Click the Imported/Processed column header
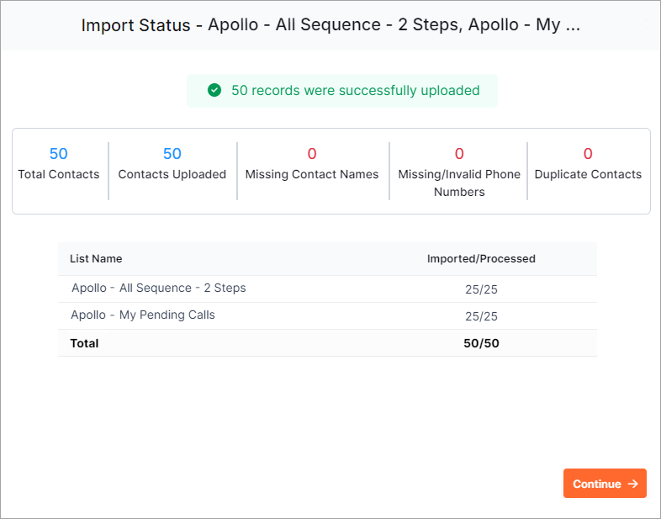 coord(481,258)
